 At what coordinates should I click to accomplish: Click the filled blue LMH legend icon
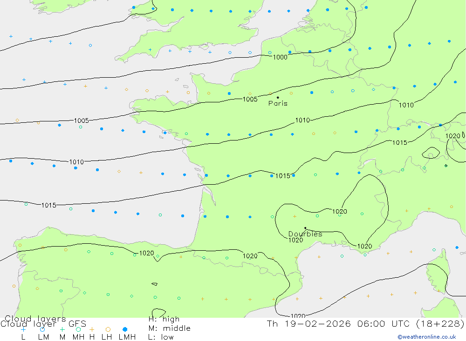(x=125, y=329)
